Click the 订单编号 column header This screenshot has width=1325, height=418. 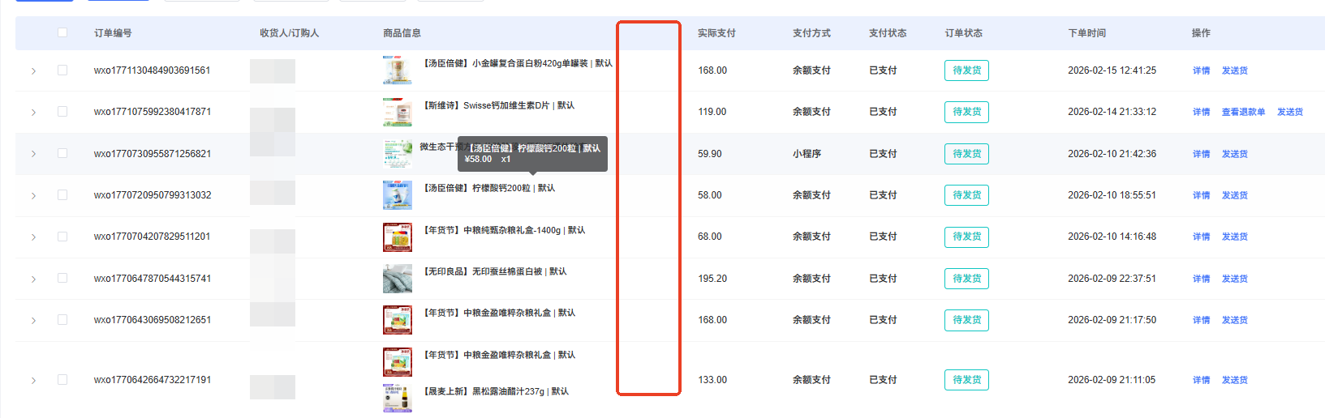113,33
